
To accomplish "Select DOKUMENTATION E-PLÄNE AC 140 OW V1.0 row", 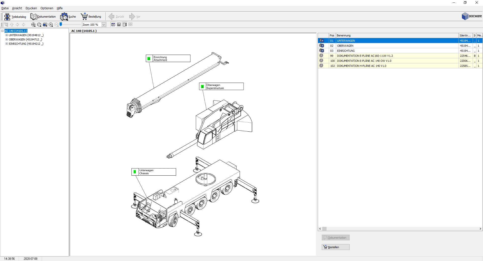I will 400,61.
